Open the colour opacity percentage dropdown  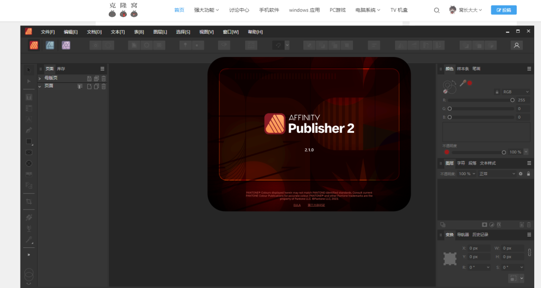point(526,151)
